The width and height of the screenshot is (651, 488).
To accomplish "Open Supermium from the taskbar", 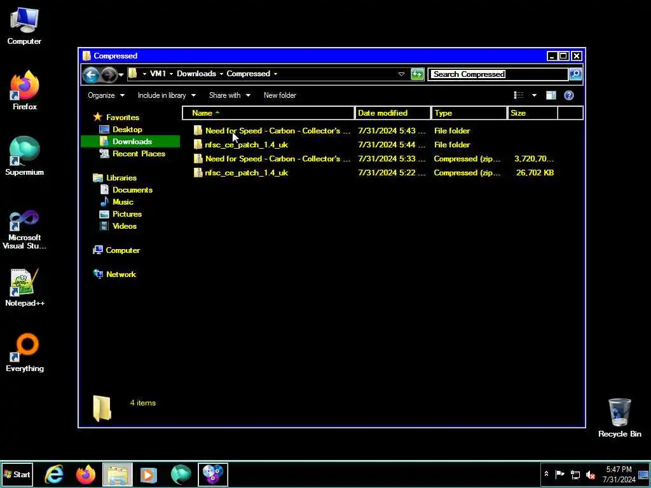I will pos(181,474).
